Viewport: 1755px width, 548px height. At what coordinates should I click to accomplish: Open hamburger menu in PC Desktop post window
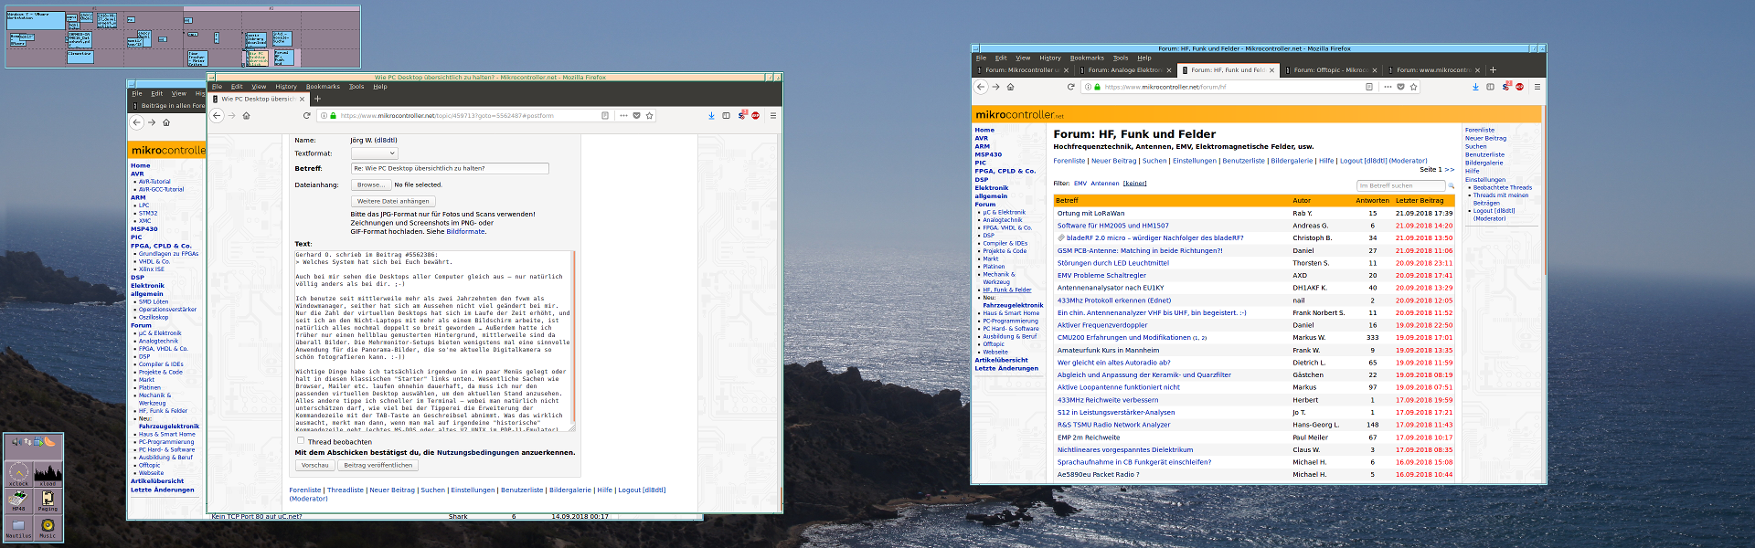click(772, 115)
